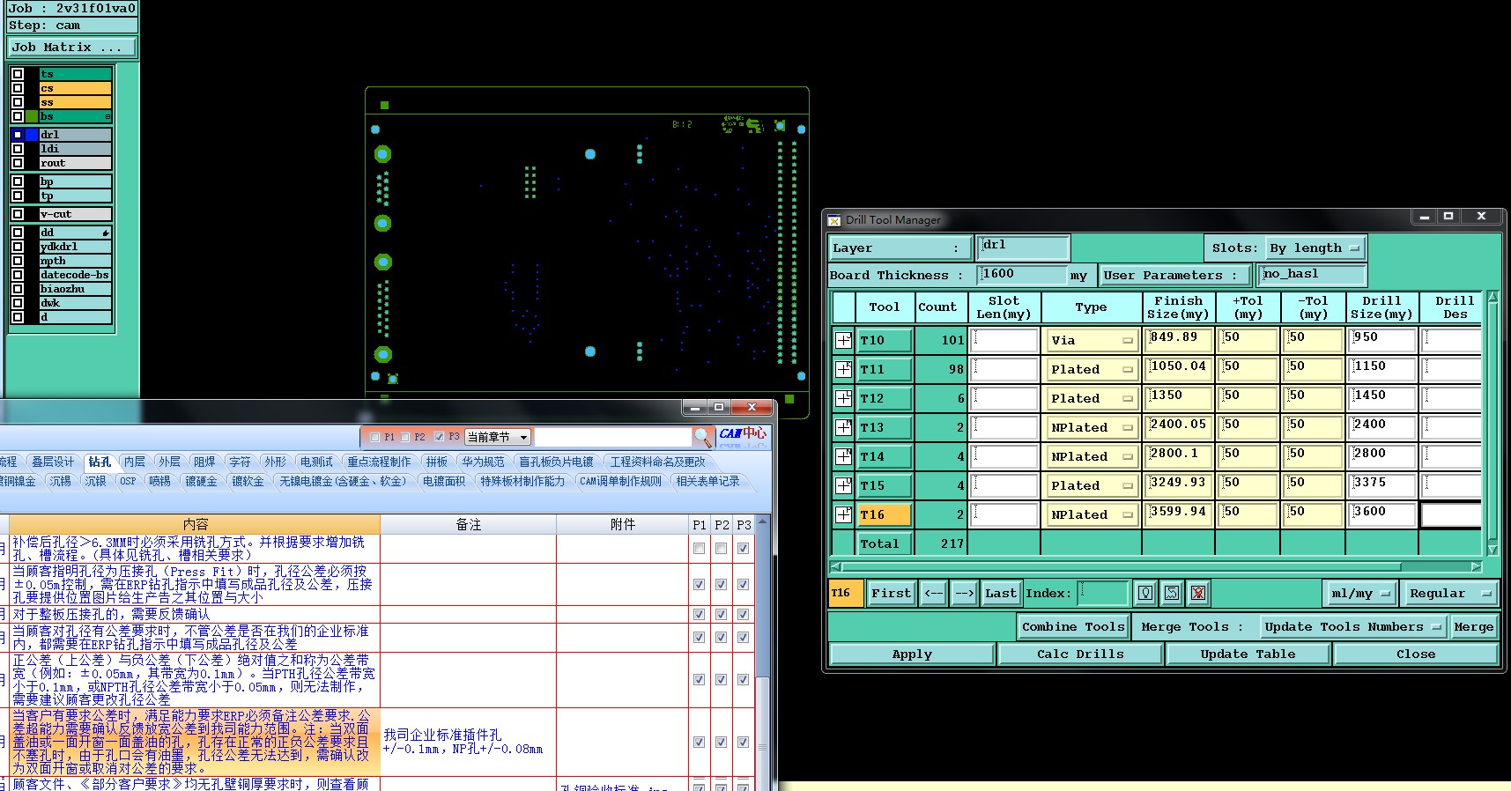Screen dimensions: 1511x791
Task: Click Calc Drills button
Action: point(1080,654)
